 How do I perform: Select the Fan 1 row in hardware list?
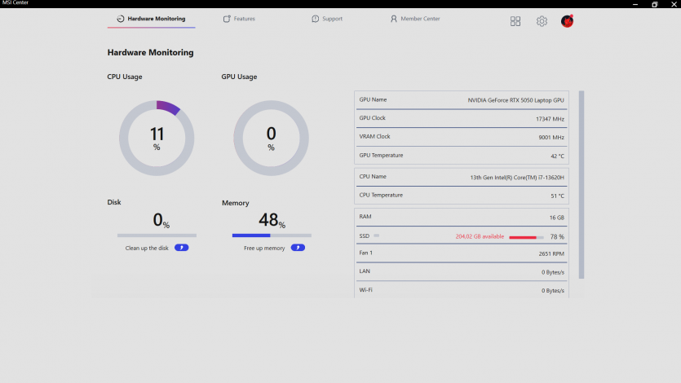point(462,253)
